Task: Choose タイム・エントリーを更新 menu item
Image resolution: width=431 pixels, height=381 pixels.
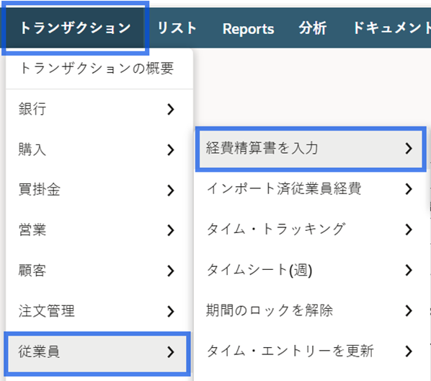Action: [311, 351]
